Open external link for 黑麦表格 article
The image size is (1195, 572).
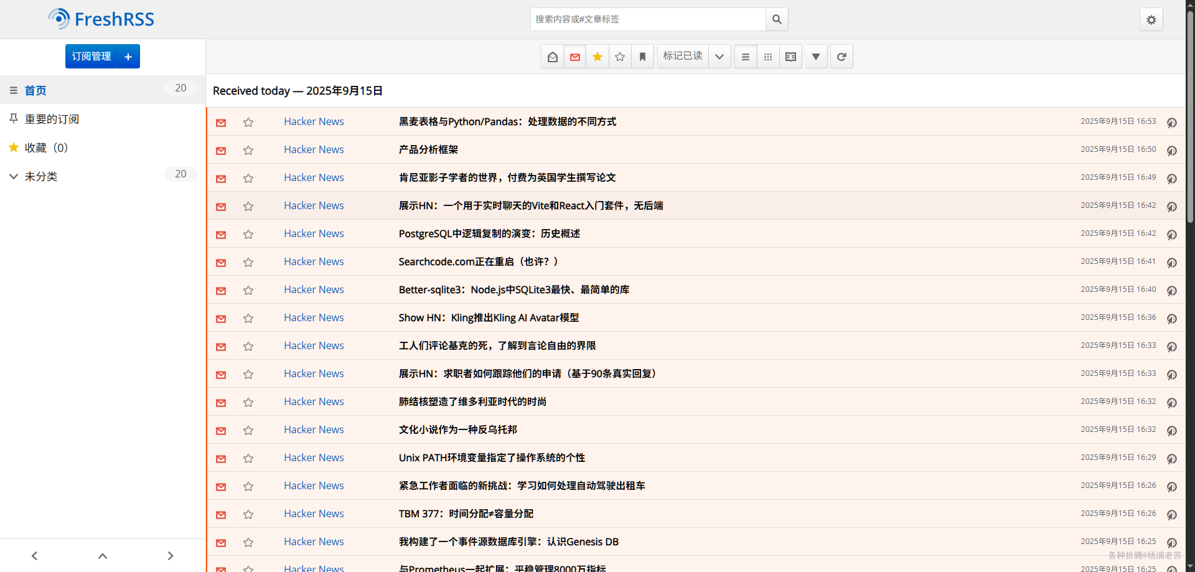(x=1171, y=122)
